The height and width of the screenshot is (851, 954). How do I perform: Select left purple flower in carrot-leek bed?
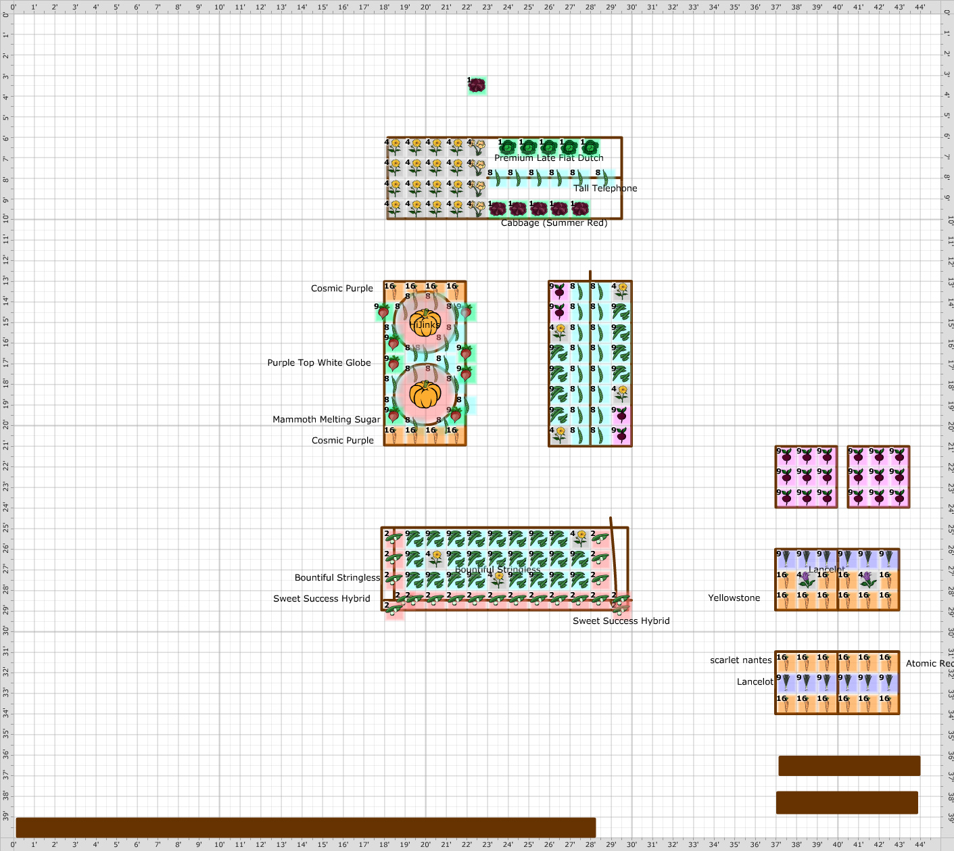point(805,579)
